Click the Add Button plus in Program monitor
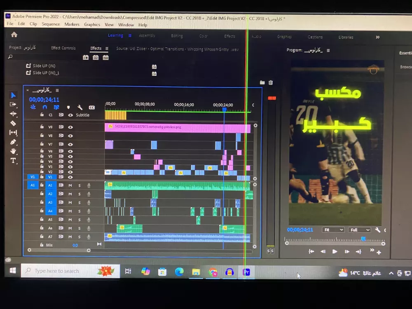 [379, 252]
